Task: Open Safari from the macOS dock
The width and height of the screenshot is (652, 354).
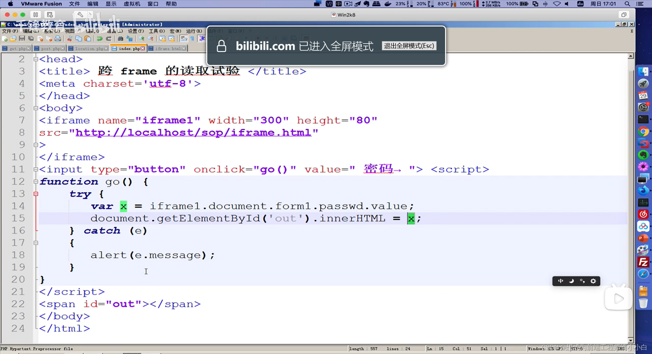Action: pos(643,274)
